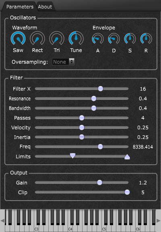This screenshot has width=161, height=232.
Task: Switch to the About tab
Action: point(45,7)
